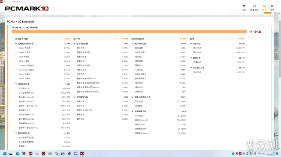The width and height of the screenshot is (281, 157).
Task: Click the JPEG row with 1.086 s
Action: click(160, 87)
